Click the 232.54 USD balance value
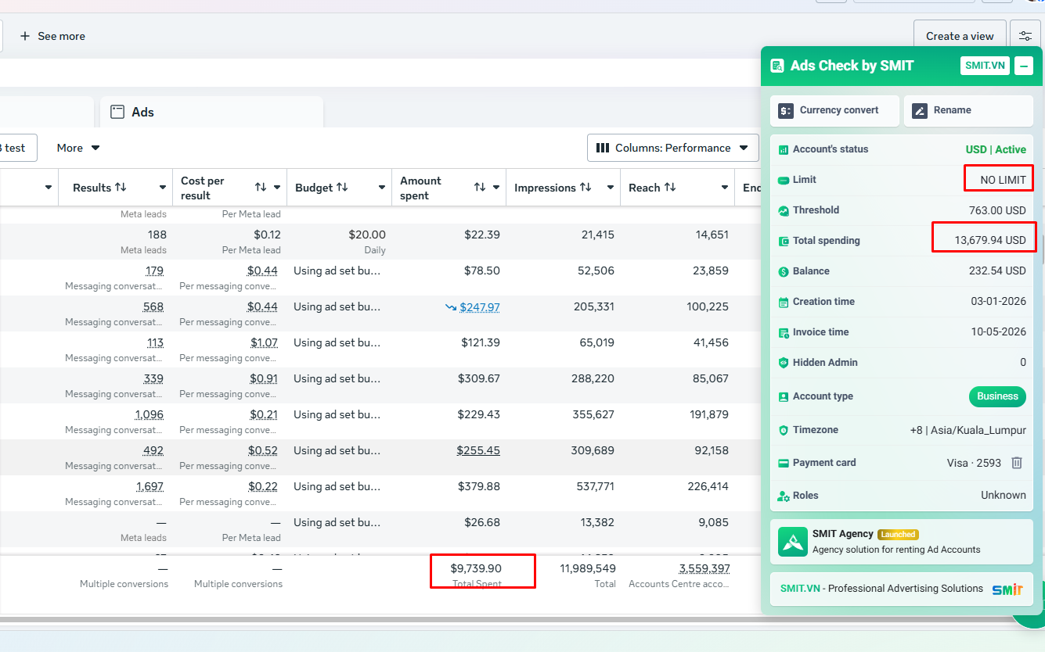1045x652 pixels. [997, 271]
